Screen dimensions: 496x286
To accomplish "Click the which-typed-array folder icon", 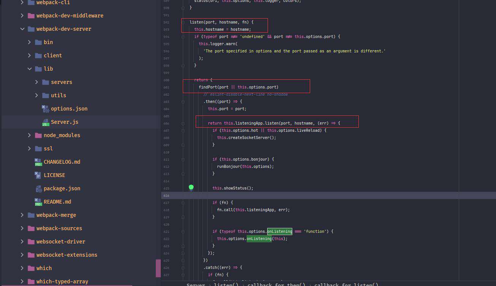I will coord(31,281).
